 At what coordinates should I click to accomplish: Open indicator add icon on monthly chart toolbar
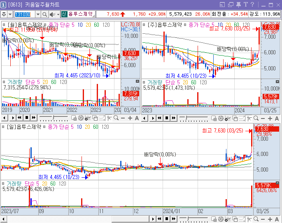point(88,118)
